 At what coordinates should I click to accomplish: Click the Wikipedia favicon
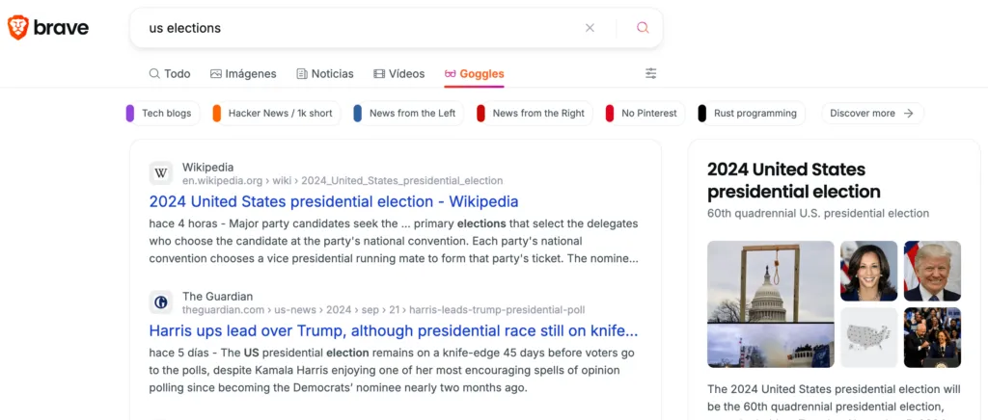coord(161,172)
